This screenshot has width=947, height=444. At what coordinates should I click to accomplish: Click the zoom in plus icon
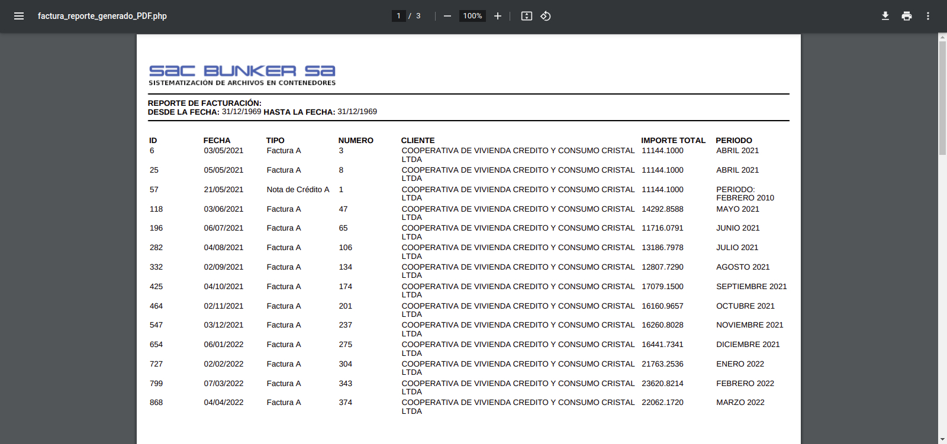[x=498, y=16]
